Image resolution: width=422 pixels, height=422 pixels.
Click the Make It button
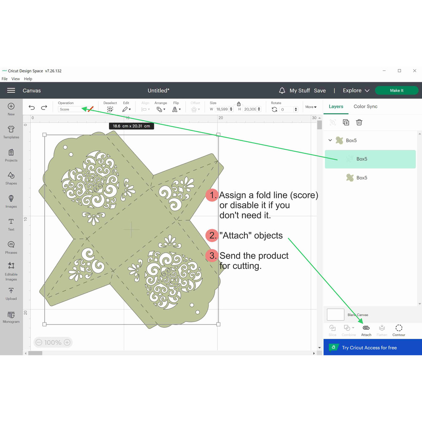tap(396, 91)
